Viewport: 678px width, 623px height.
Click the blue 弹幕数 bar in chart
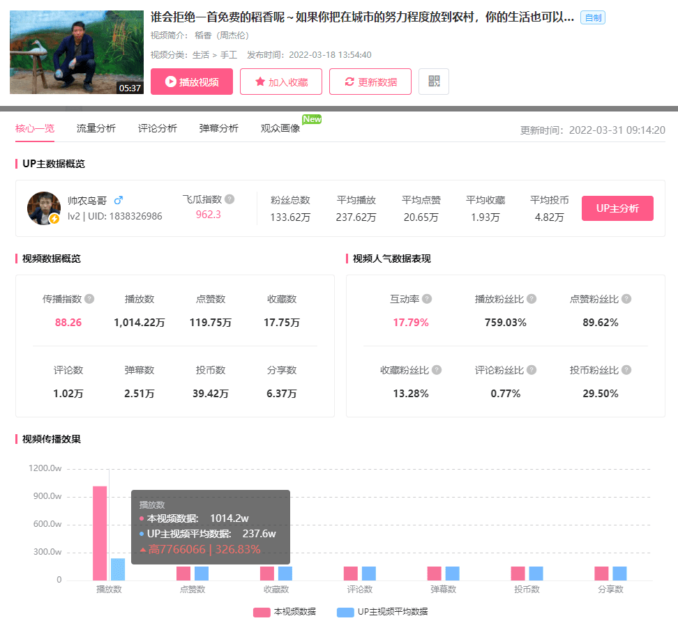(x=452, y=574)
